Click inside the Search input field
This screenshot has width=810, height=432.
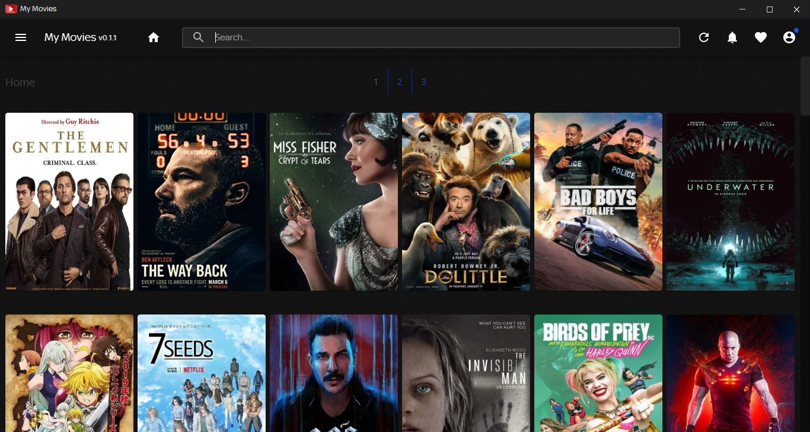(x=415, y=37)
